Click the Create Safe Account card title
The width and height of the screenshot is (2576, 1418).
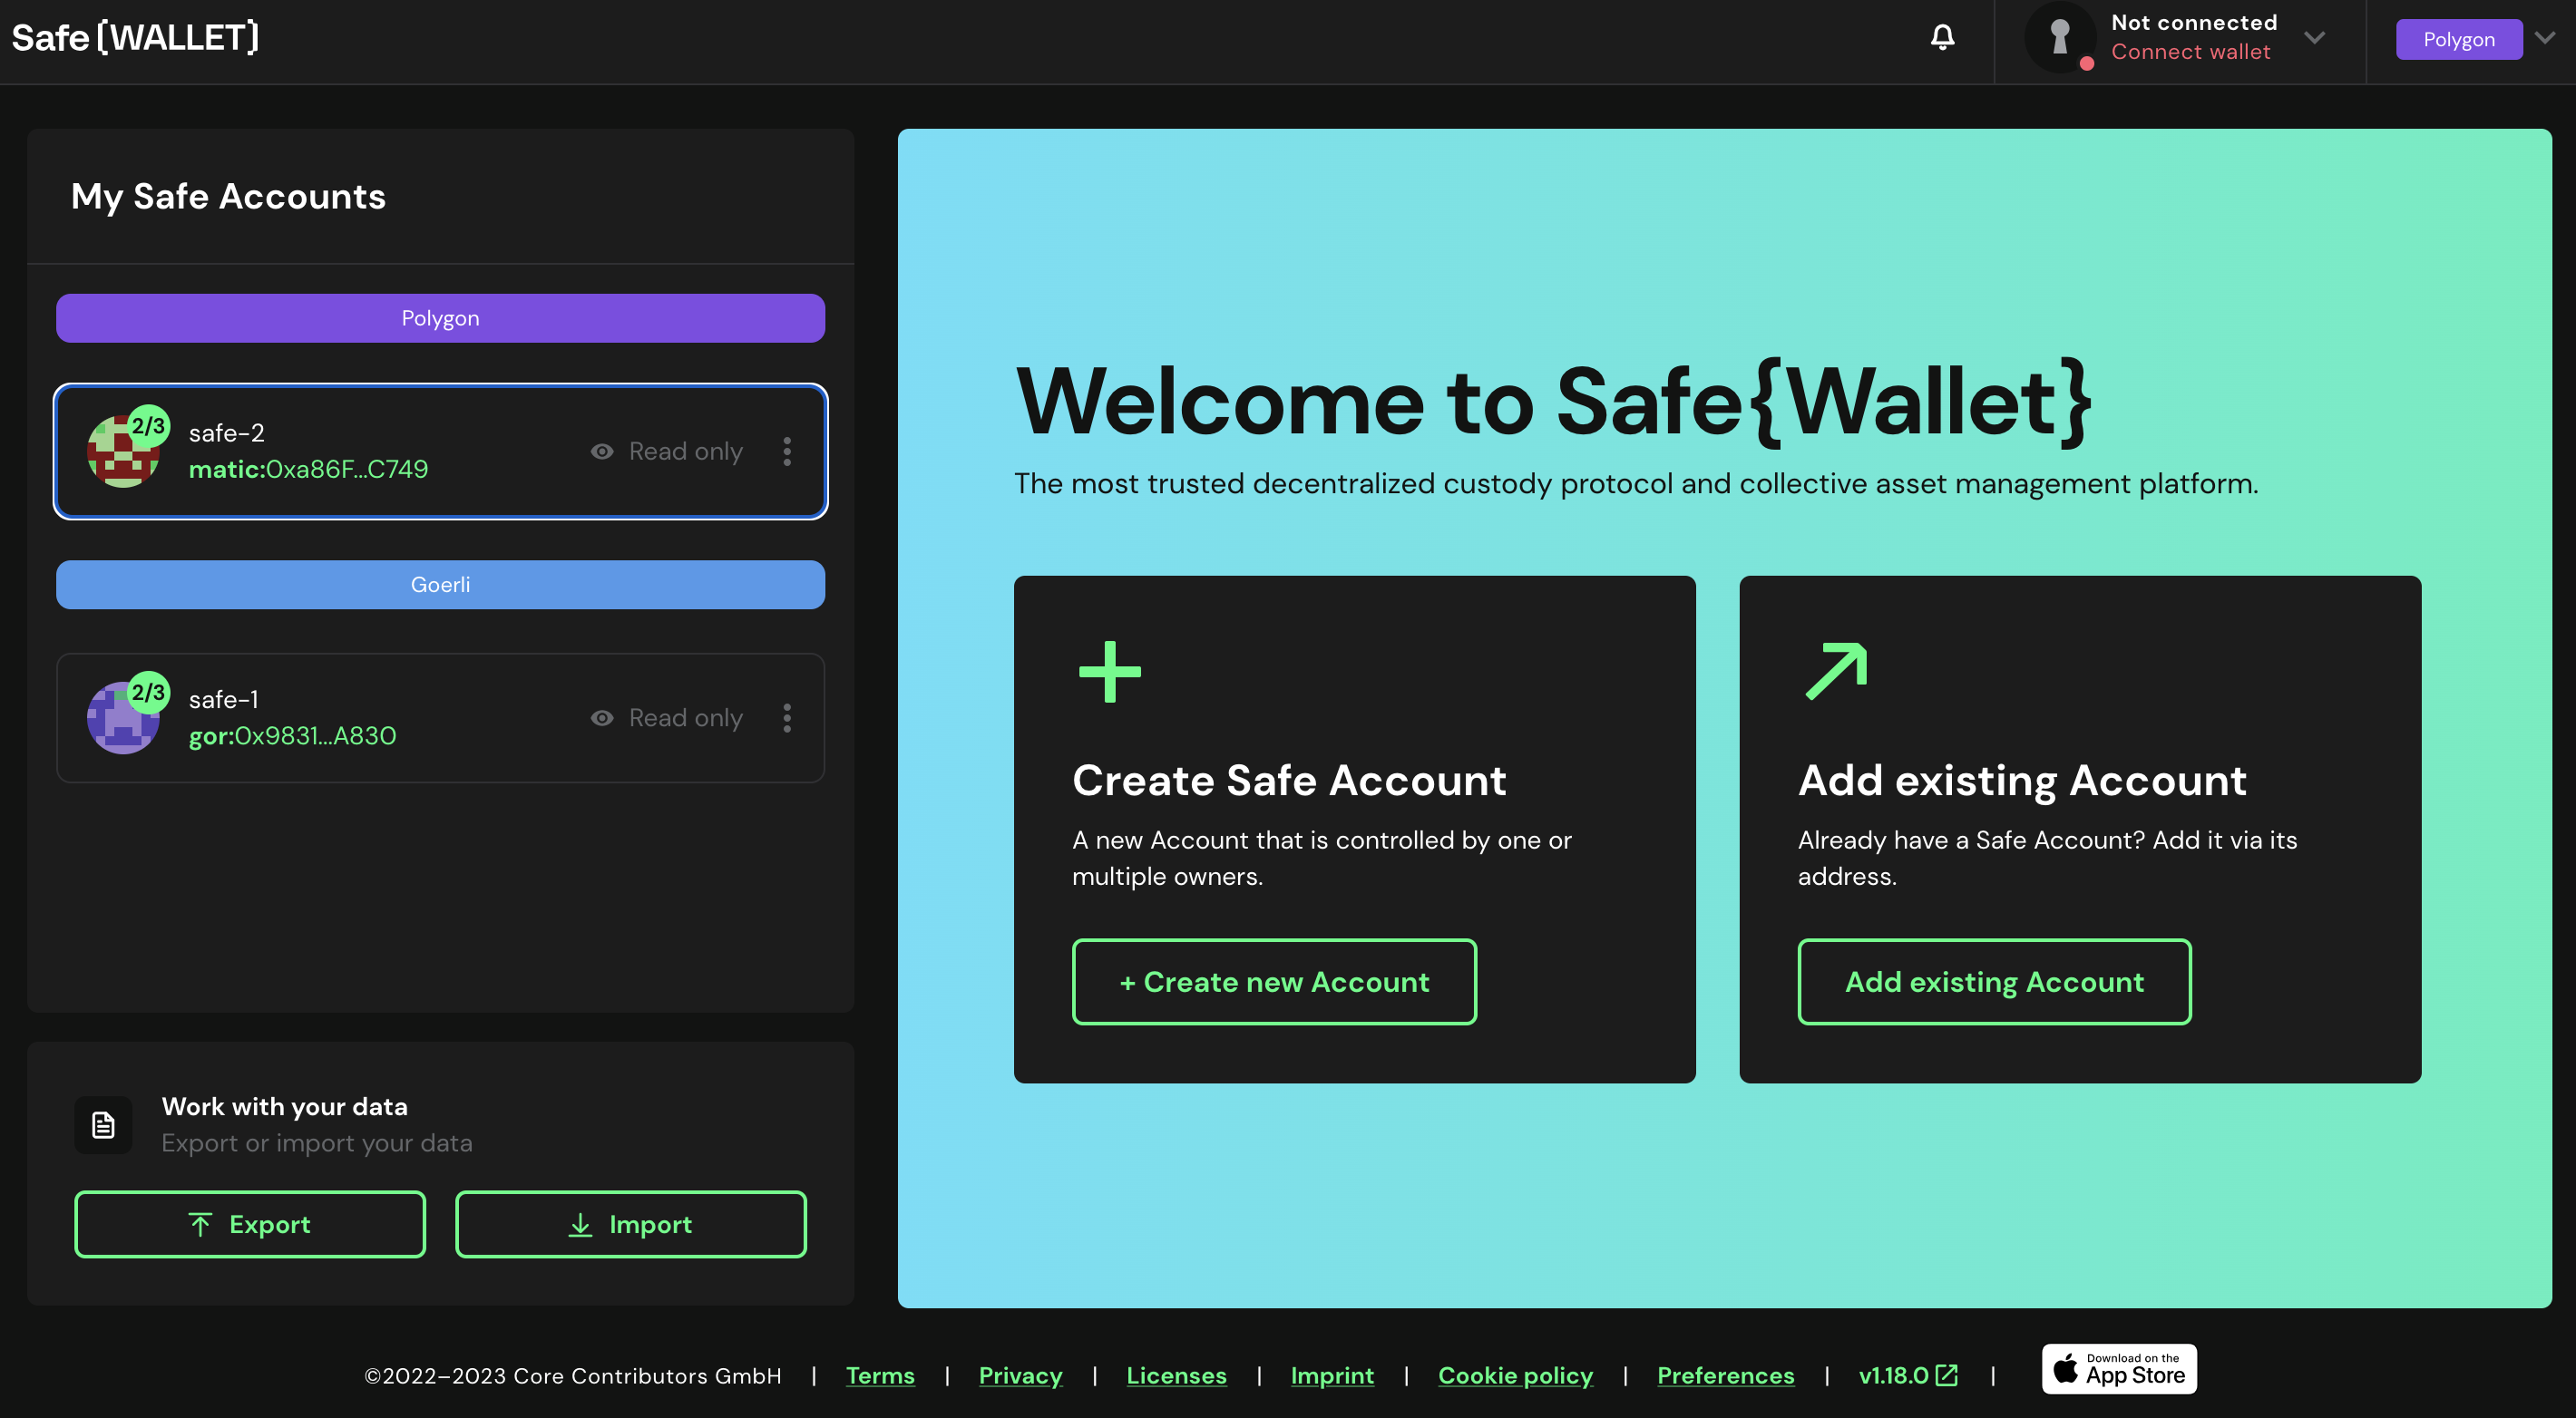(1289, 781)
